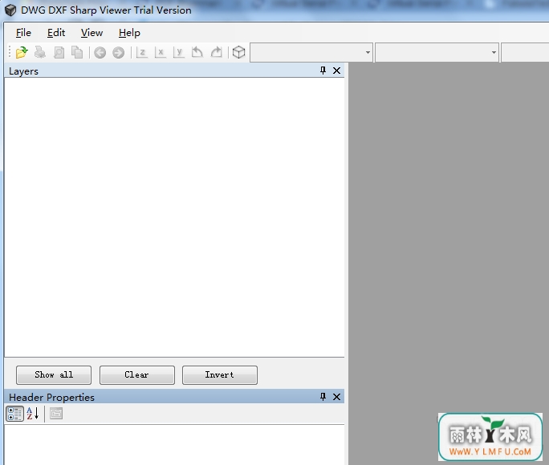Click the Show all button

click(x=54, y=375)
